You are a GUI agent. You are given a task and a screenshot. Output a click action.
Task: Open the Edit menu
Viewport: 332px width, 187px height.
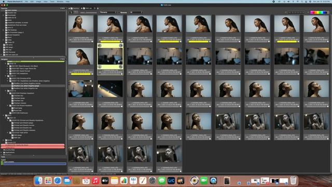tap(32, 2)
